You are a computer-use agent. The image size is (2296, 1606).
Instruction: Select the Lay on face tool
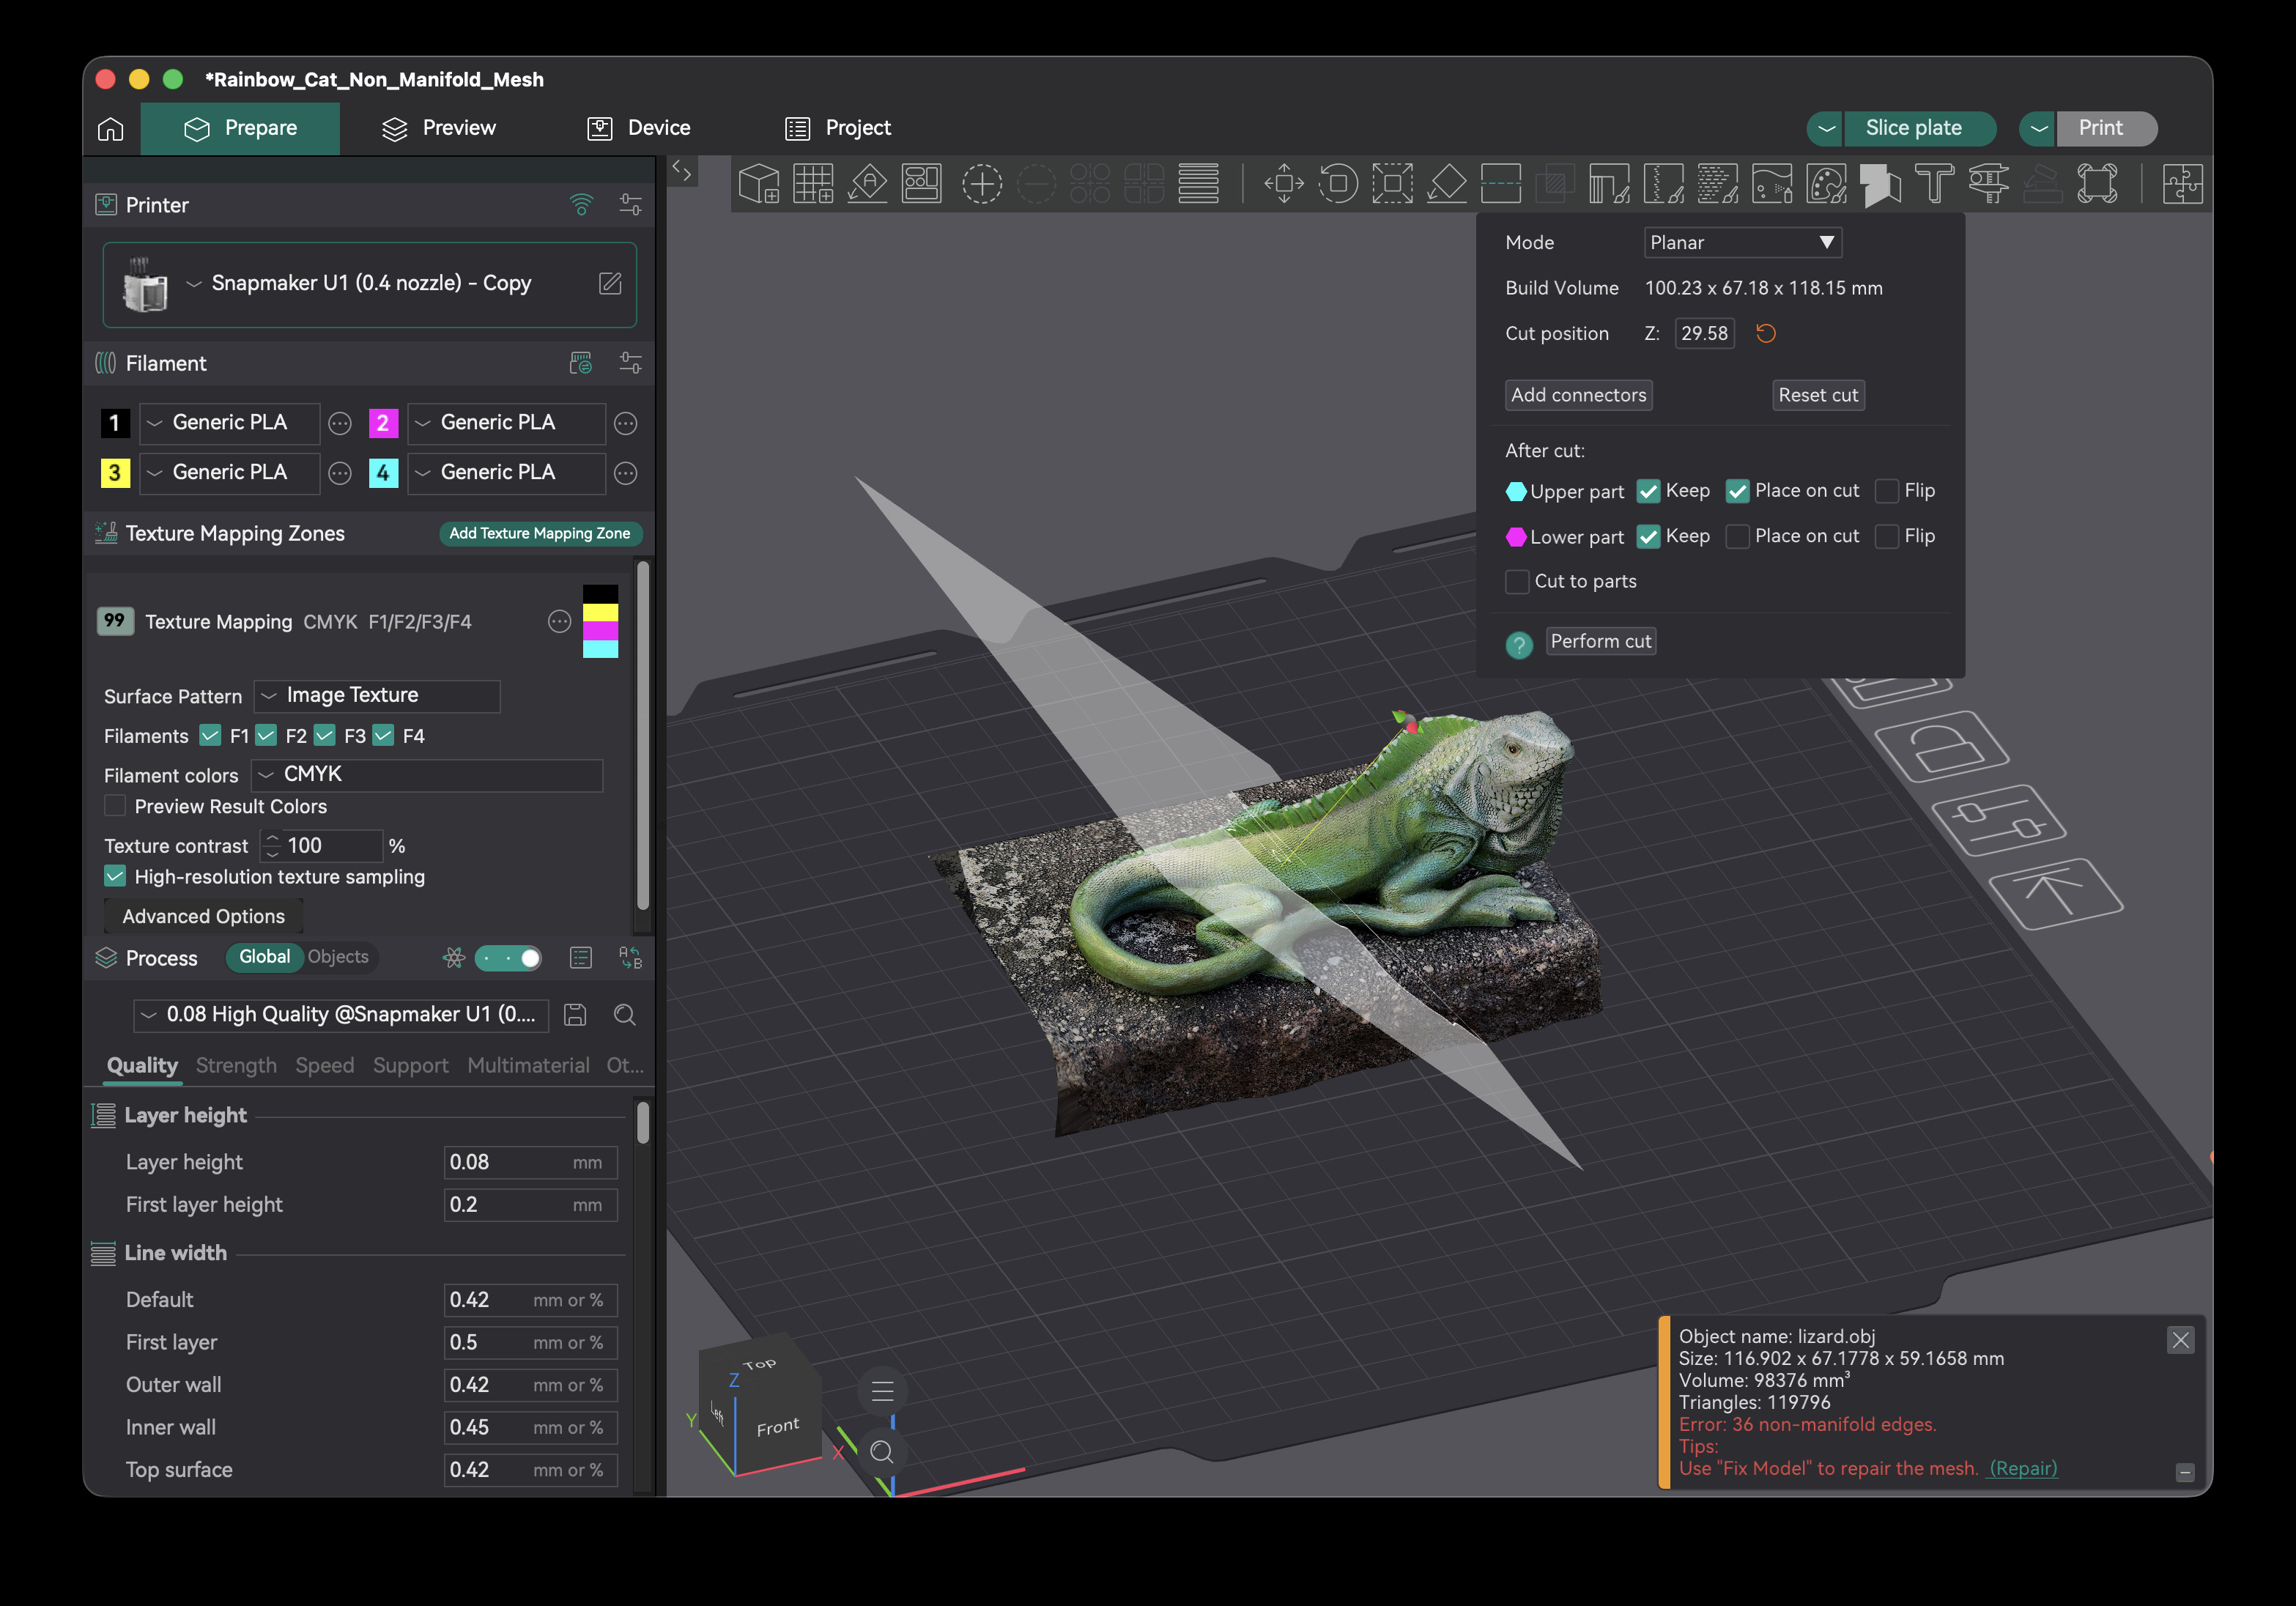(x=1446, y=184)
